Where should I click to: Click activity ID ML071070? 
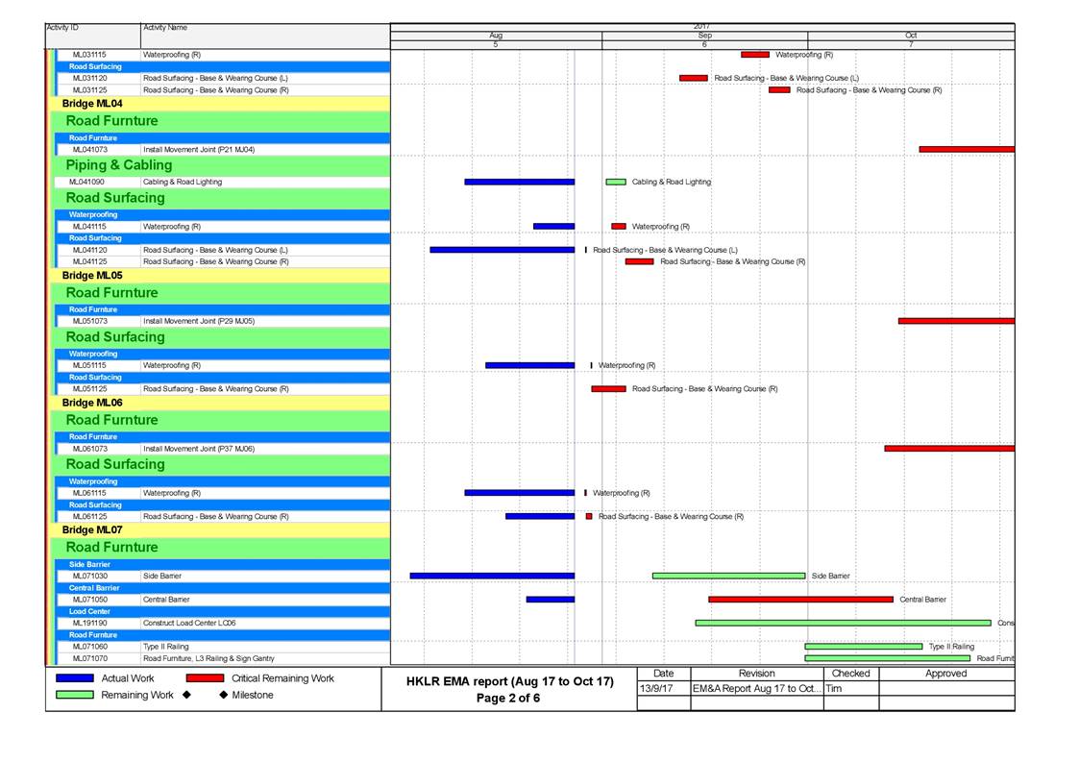(x=89, y=658)
